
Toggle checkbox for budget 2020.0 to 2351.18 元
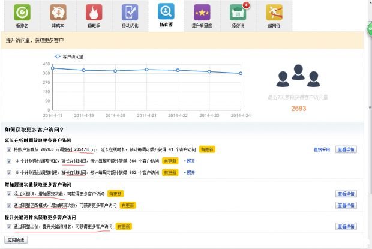click(9, 149)
